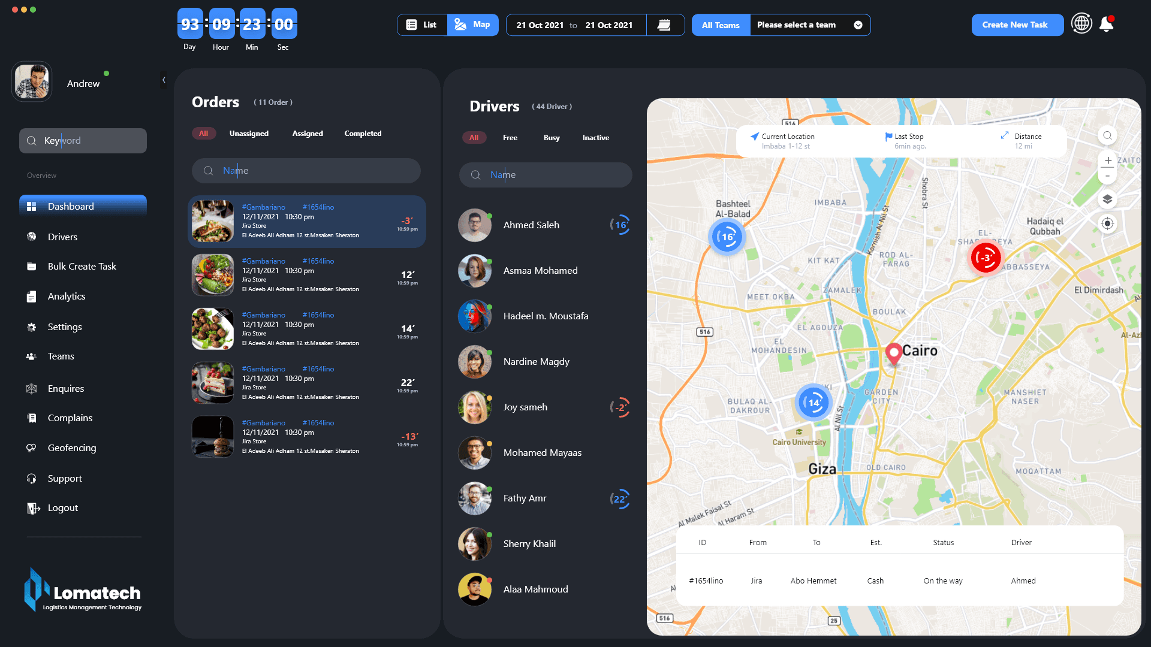The height and width of the screenshot is (647, 1151).
Task: Collapse the sidebar with chevron arrow
Action: coord(164,80)
